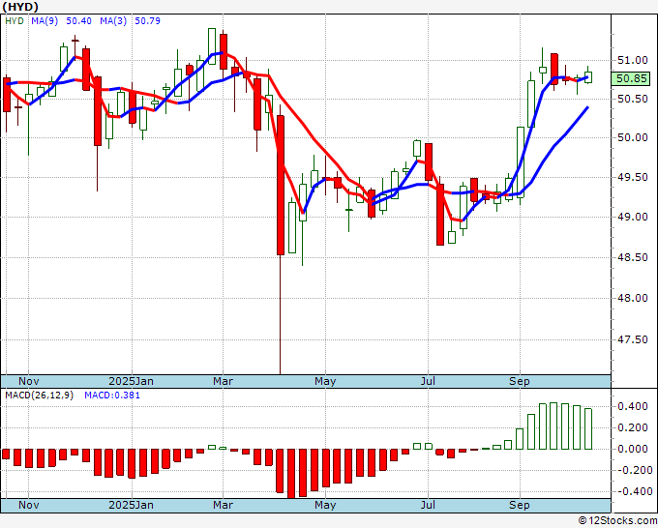This screenshot has height=528, width=658.
Task: Click the red early-March peak candlestick
Action: (224, 51)
